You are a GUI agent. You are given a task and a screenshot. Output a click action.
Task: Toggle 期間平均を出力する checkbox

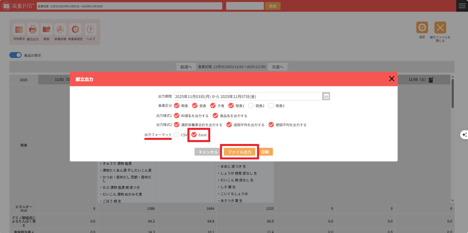point(271,124)
